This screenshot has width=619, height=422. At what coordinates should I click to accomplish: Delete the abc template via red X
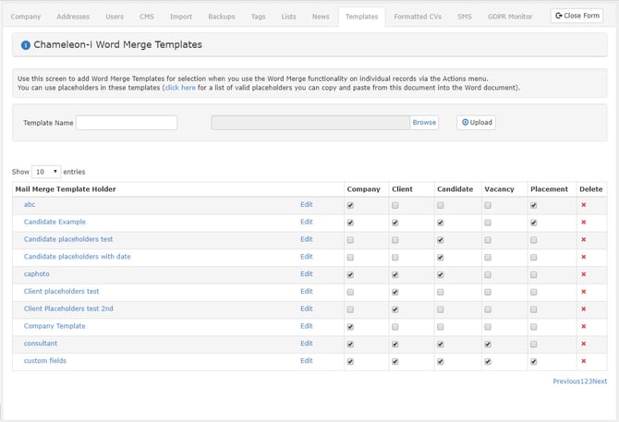pos(584,205)
